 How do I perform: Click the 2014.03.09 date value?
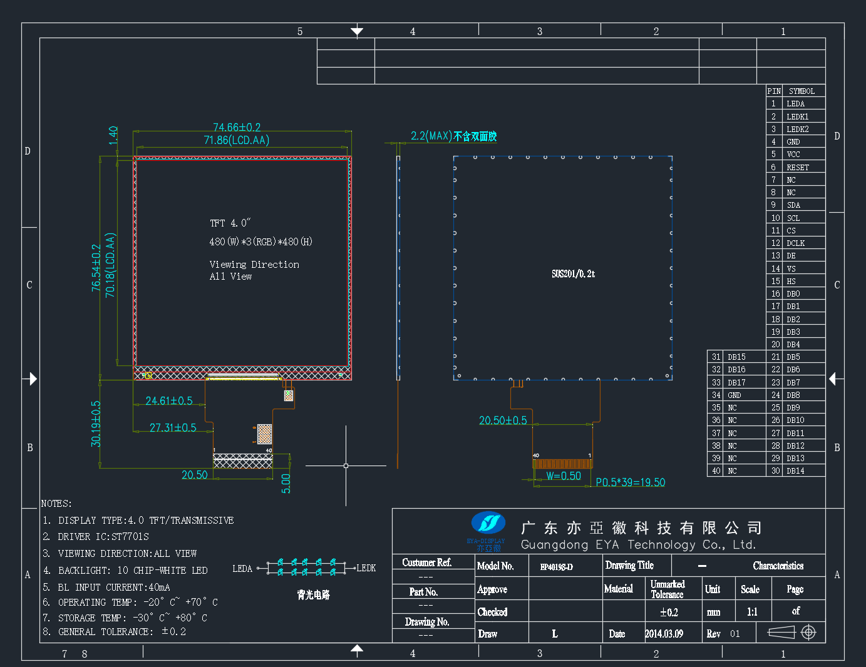point(664,634)
